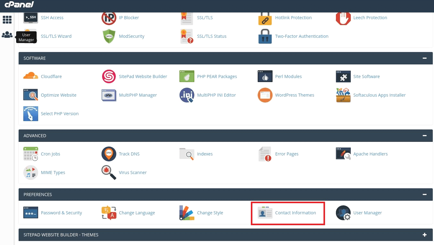434x245 pixels.
Task: Open the IP Blocker
Action: (x=129, y=17)
